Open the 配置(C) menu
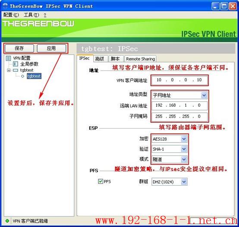 tap(11, 15)
